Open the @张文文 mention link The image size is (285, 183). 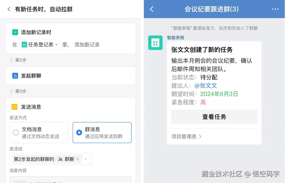click(x=206, y=86)
